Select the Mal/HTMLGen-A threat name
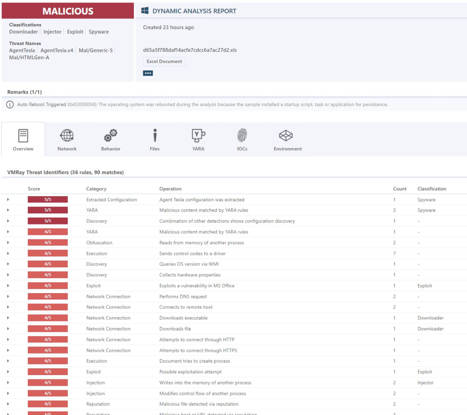Image resolution: width=467 pixels, height=415 pixels. [29, 58]
